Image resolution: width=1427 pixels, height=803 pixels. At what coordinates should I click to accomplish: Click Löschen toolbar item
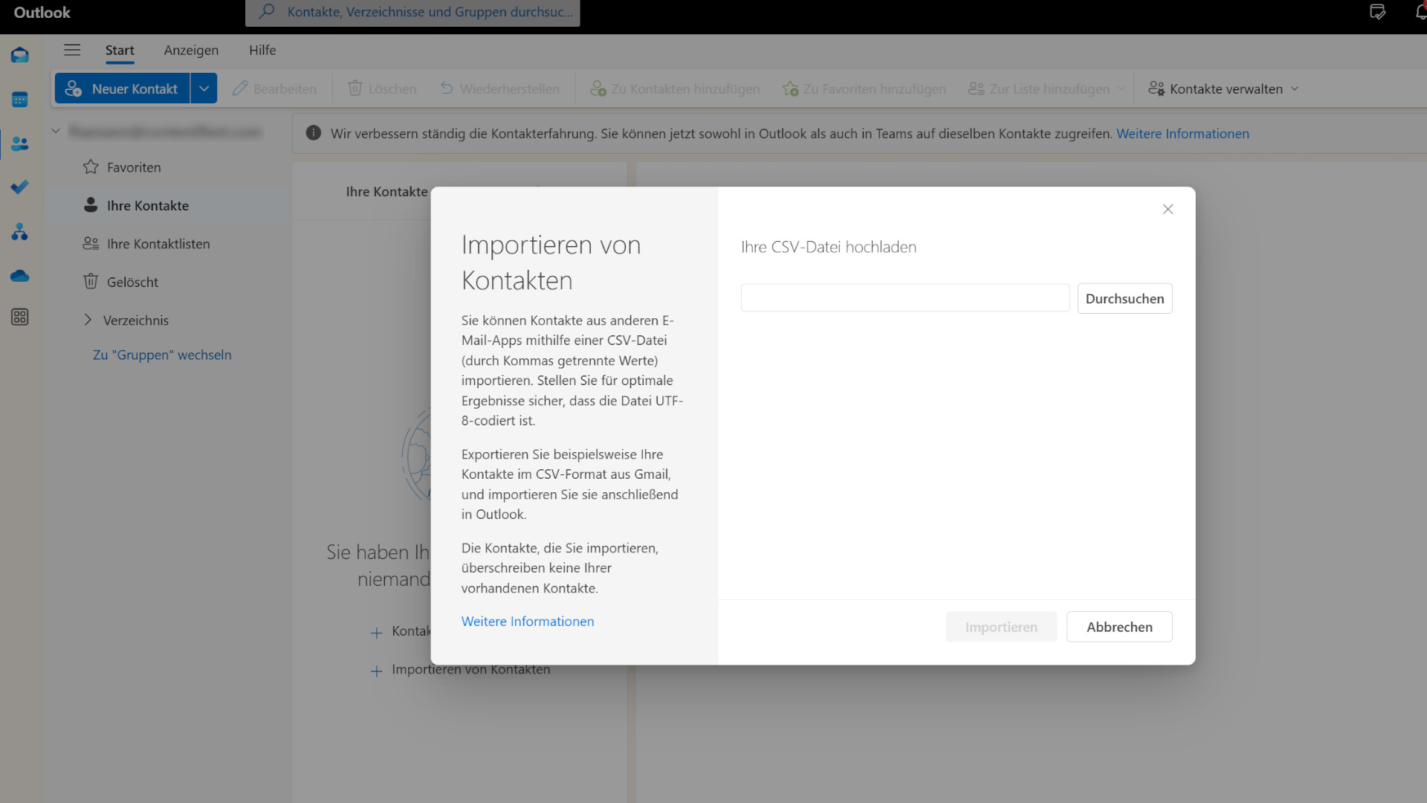(382, 88)
